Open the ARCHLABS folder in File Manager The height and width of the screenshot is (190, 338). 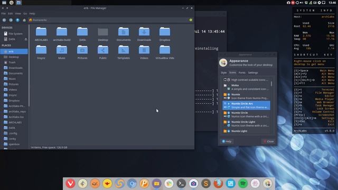click(x=41, y=32)
